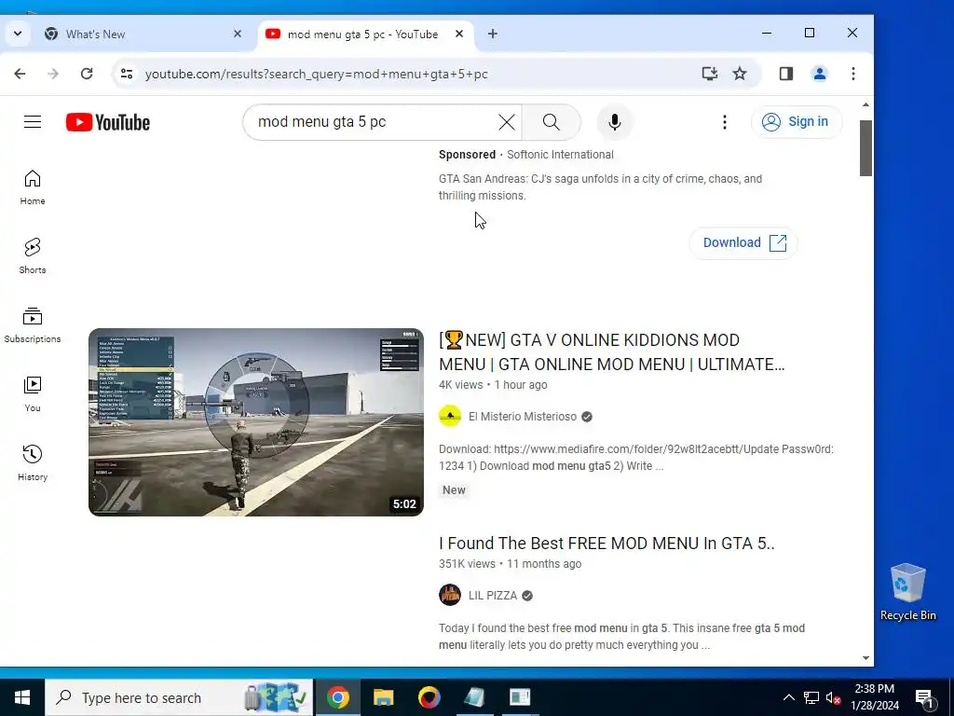Open the GTA V ONLINE KIDDIONS MOD MENU video title
This screenshot has width=954, height=716.
click(x=611, y=351)
